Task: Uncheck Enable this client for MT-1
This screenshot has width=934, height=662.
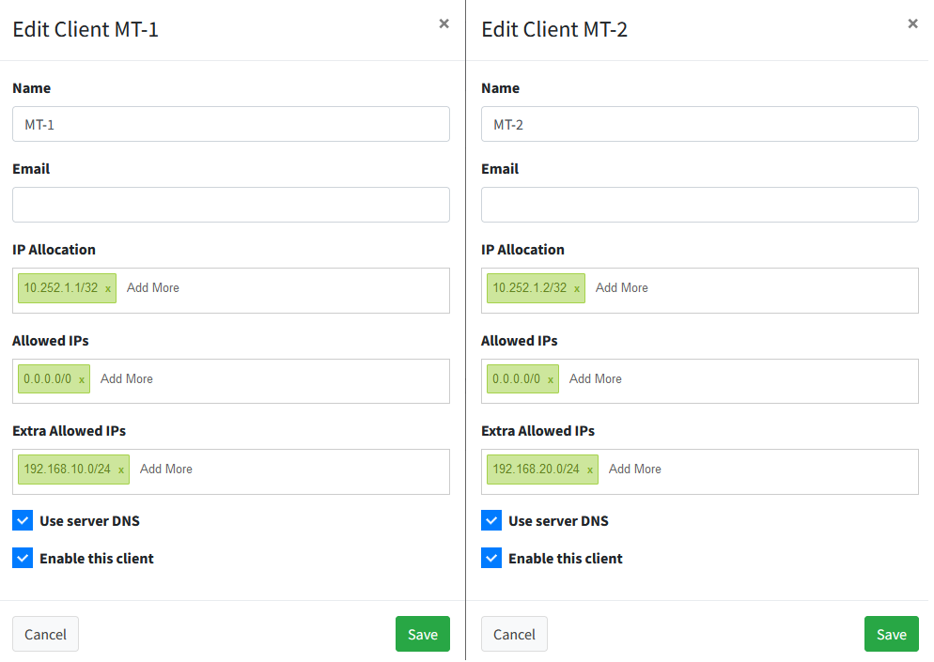Action: pyautogui.click(x=23, y=557)
